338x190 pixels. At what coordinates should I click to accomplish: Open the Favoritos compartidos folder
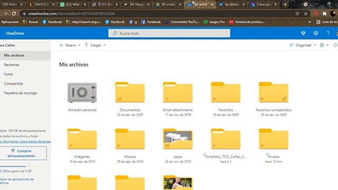[x=274, y=92]
